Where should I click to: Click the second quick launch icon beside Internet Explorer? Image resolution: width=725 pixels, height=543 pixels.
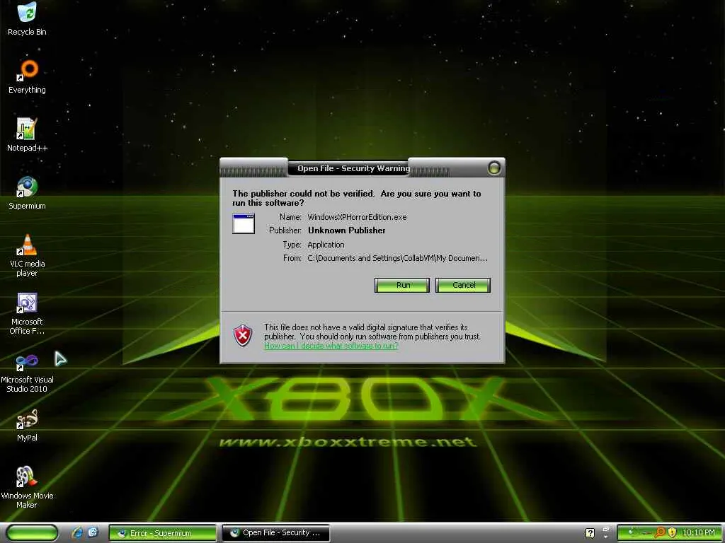[93, 532]
